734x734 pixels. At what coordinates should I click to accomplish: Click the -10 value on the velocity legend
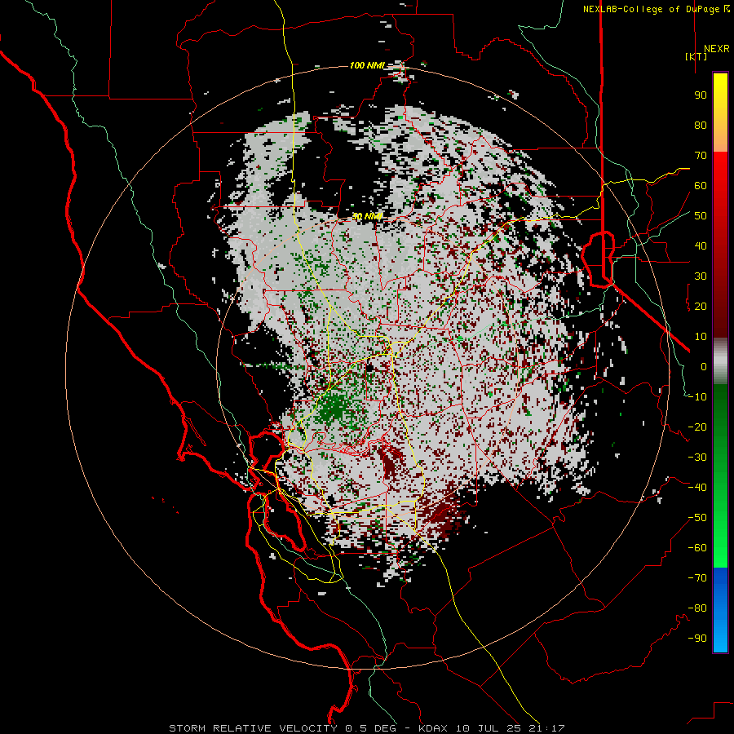coord(697,397)
